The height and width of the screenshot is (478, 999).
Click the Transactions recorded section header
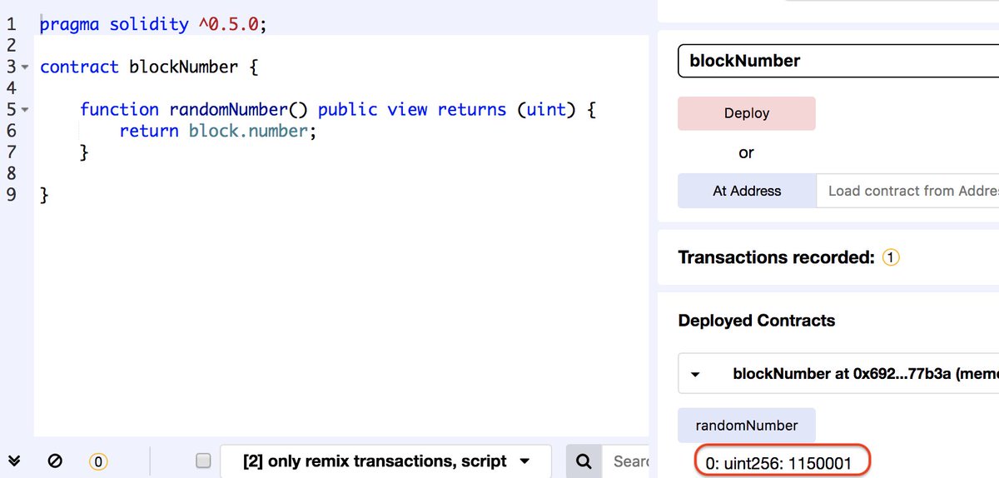[776, 257]
